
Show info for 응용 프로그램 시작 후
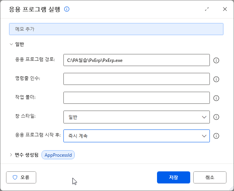pyautogui.click(x=216, y=136)
